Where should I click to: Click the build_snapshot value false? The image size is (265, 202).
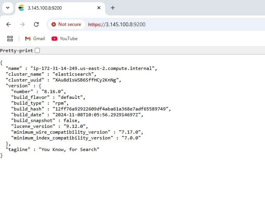pyautogui.click(x=70, y=121)
